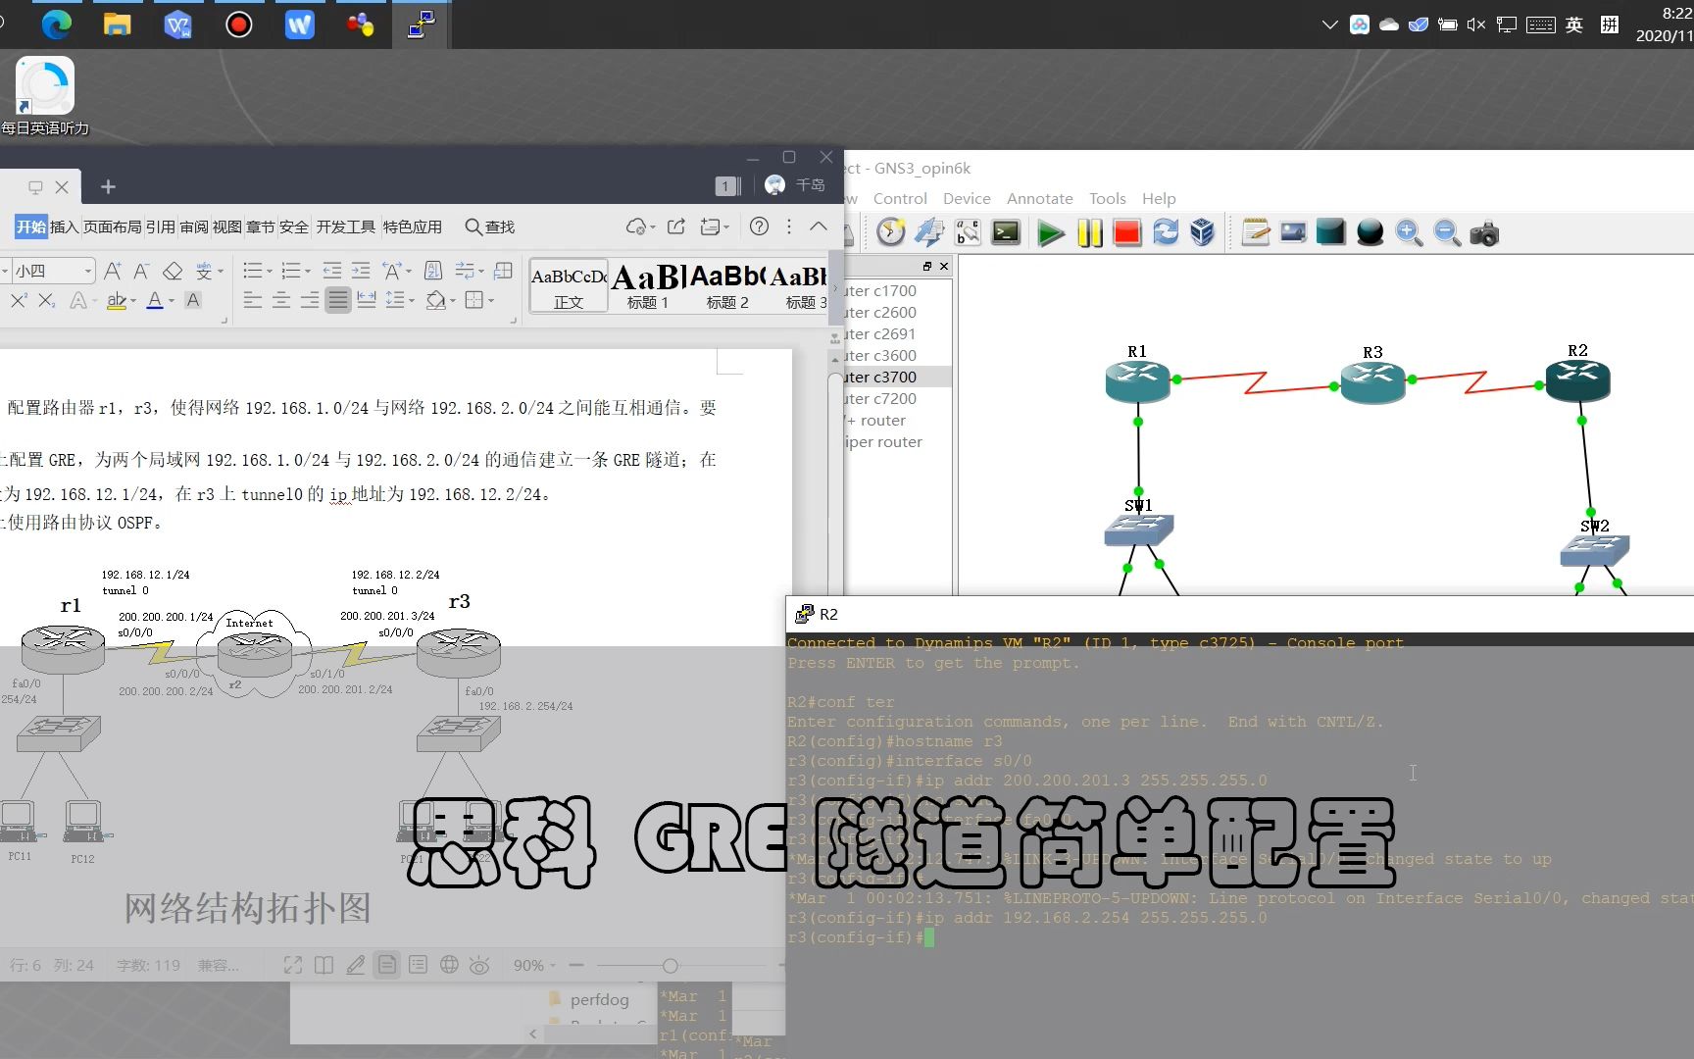The height and width of the screenshot is (1059, 1694).
Task: Zoom in on the GNS3 topology
Action: pyautogui.click(x=1409, y=233)
